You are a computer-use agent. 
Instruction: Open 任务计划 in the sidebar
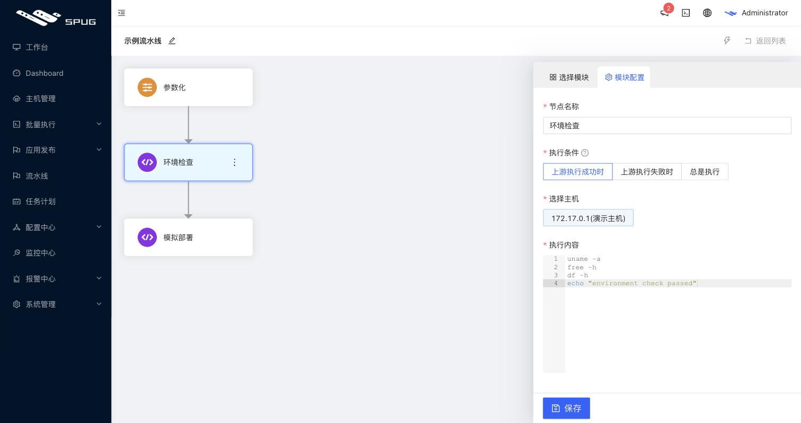[56, 201]
